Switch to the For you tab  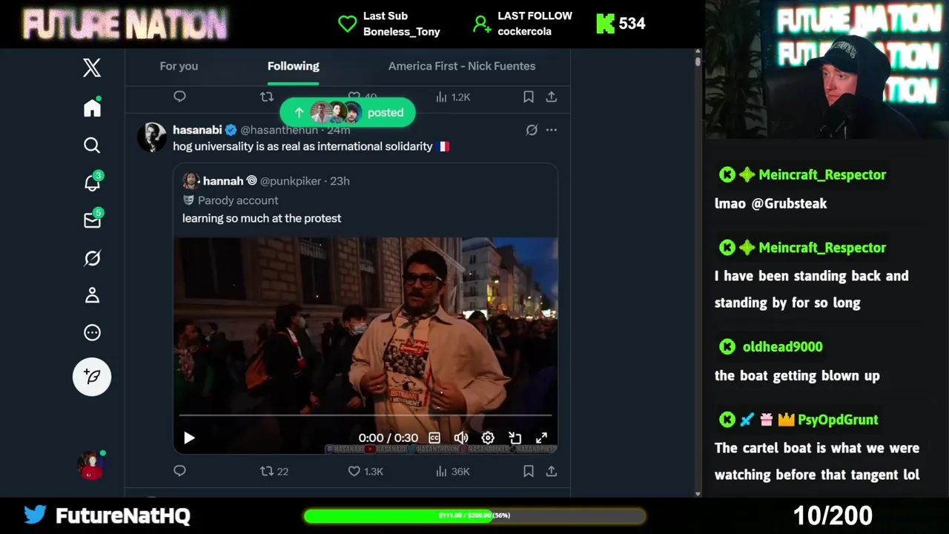(179, 66)
